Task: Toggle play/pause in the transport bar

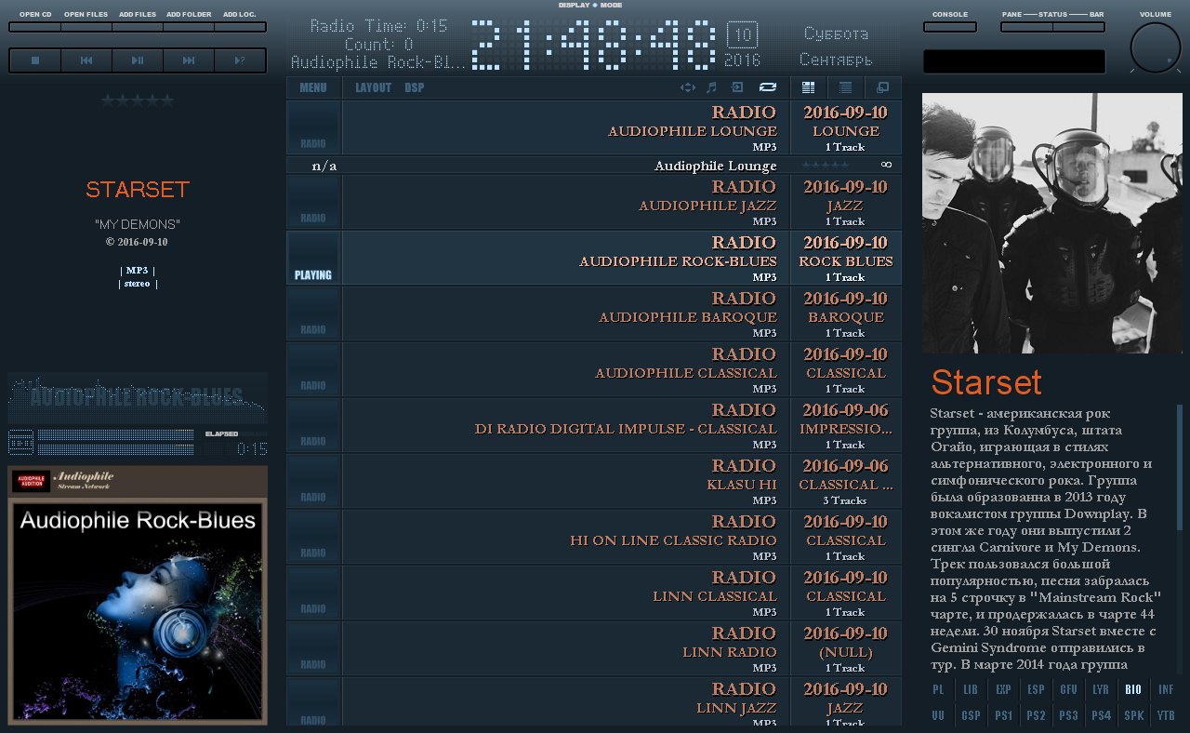Action: tap(138, 60)
